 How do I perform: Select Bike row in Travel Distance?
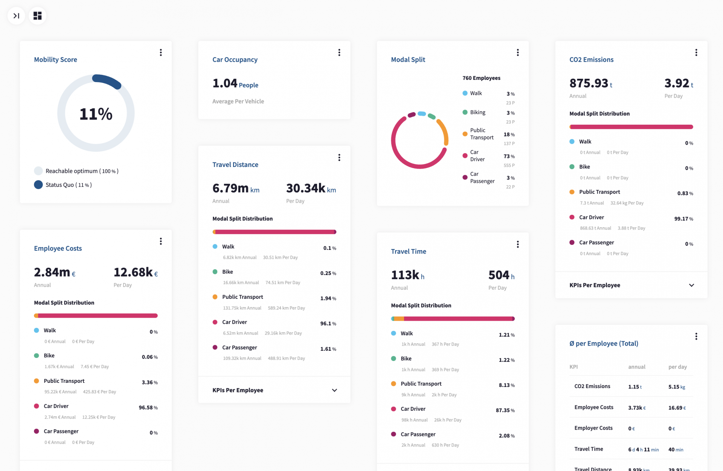tap(274, 277)
